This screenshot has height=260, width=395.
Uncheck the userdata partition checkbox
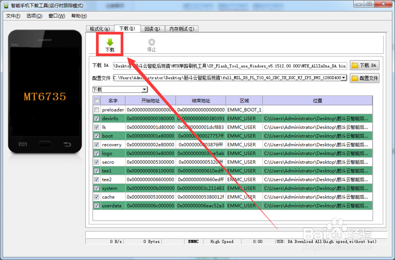click(x=96, y=206)
